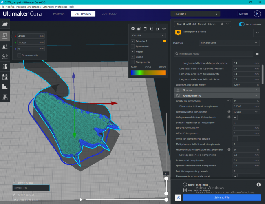Select the Mirror tool in left toolbar
This screenshot has height=204, width=265.
[x=5, y=67]
